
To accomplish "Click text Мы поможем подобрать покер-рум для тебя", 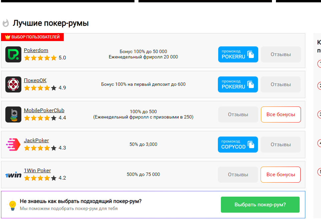I will 69,208.
